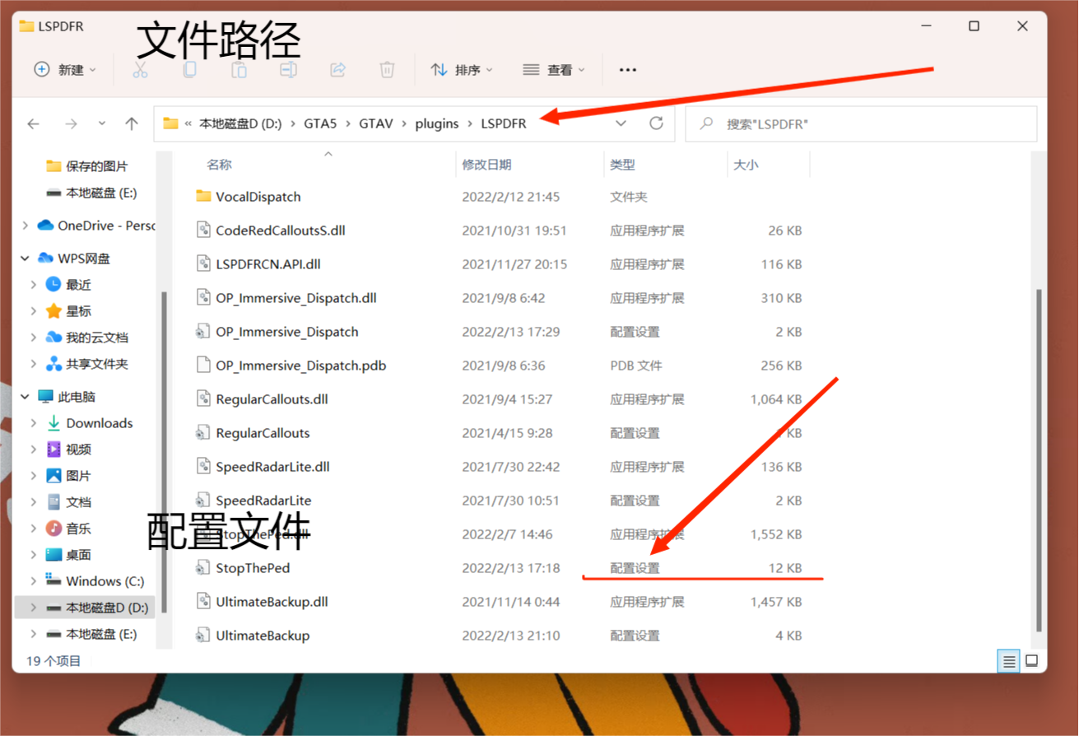Image resolution: width=1079 pixels, height=736 pixels.
Task: Sort by 名称 column header
Action: [x=219, y=165]
